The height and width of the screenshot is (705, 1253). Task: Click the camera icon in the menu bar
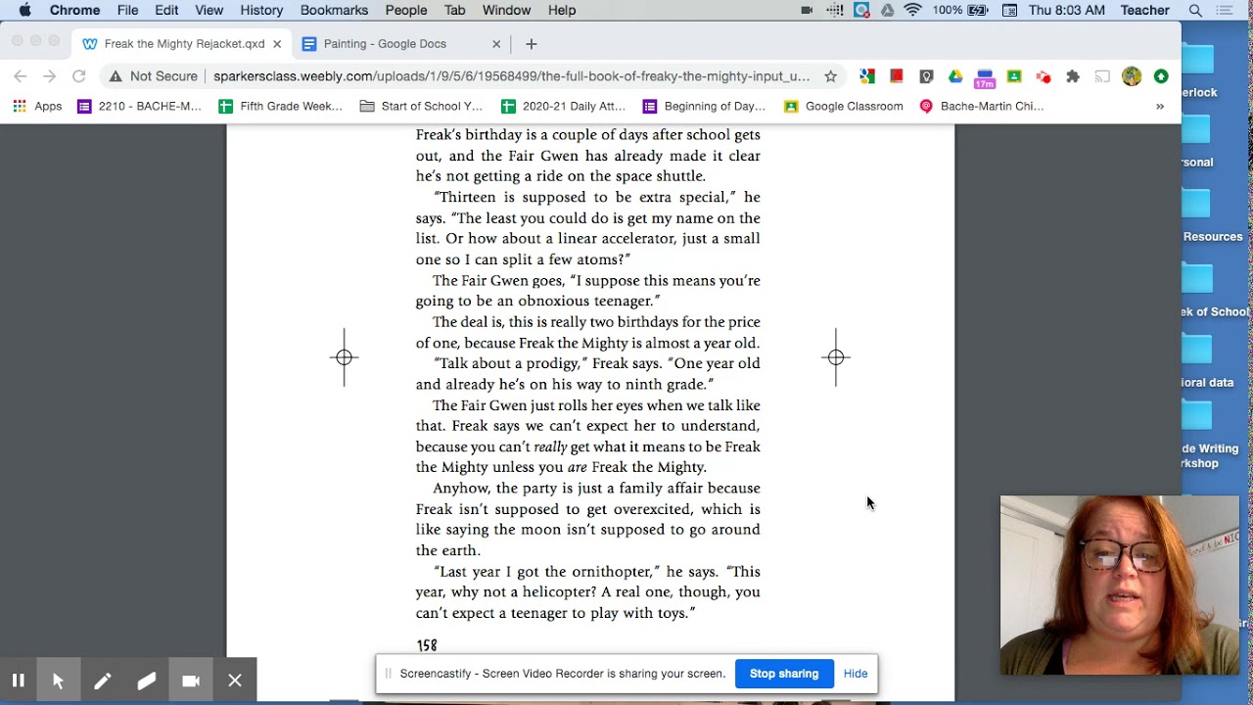[807, 10]
